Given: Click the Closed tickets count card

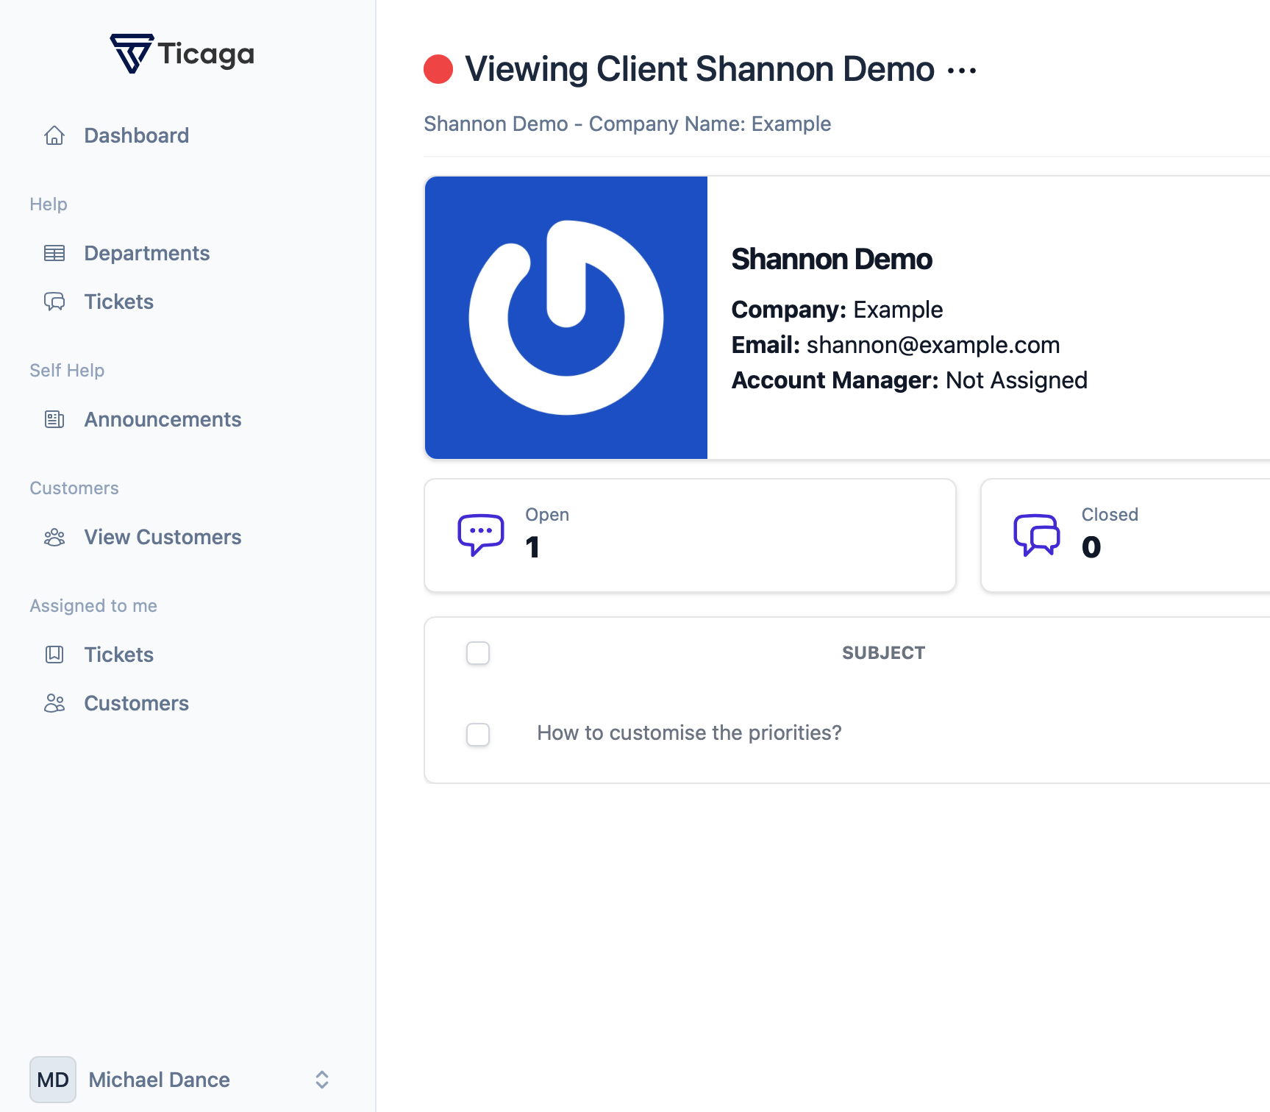Looking at the screenshot, I should pyautogui.click(x=1125, y=535).
